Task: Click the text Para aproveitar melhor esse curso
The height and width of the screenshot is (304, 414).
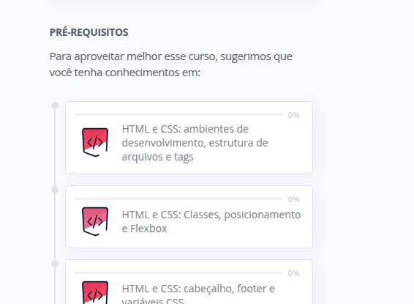Action: pos(133,56)
